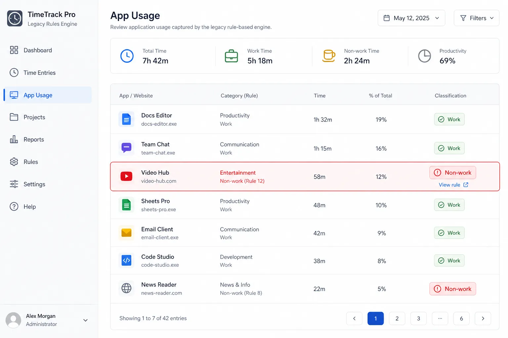
Task: Click the Time column header
Action: 319,96
